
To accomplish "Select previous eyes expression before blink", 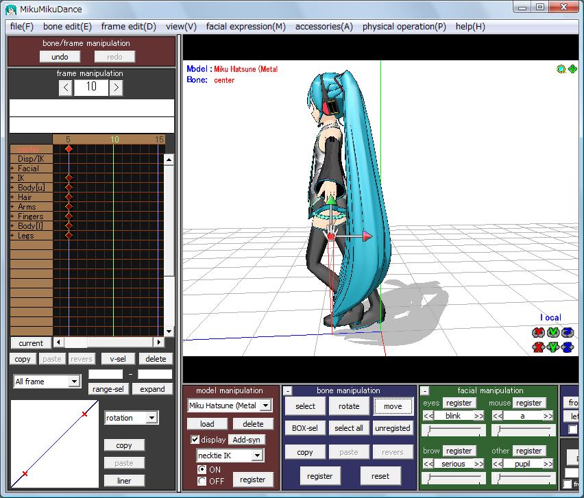I will [x=428, y=416].
